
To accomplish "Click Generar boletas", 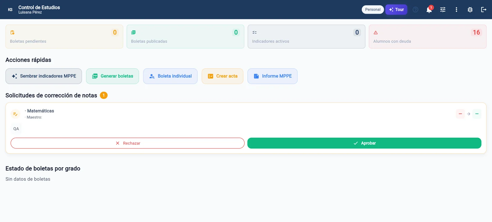I will tap(113, 76).
